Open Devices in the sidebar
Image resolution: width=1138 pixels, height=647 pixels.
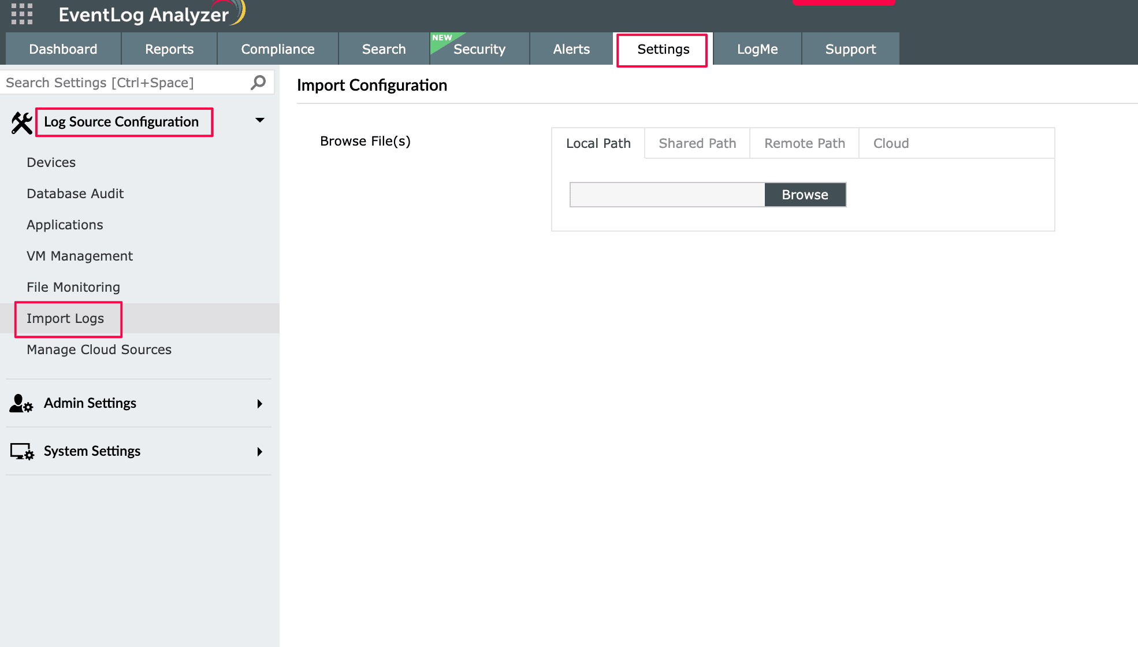51,162
